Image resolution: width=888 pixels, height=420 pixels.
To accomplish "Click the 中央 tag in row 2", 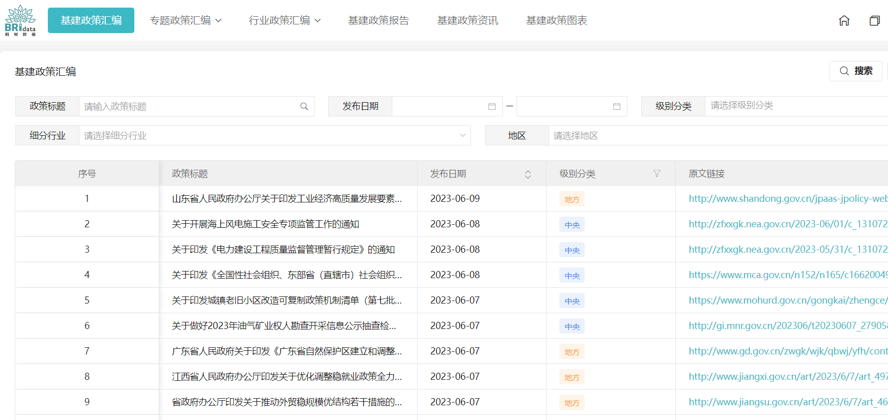I will pos(572,225).
